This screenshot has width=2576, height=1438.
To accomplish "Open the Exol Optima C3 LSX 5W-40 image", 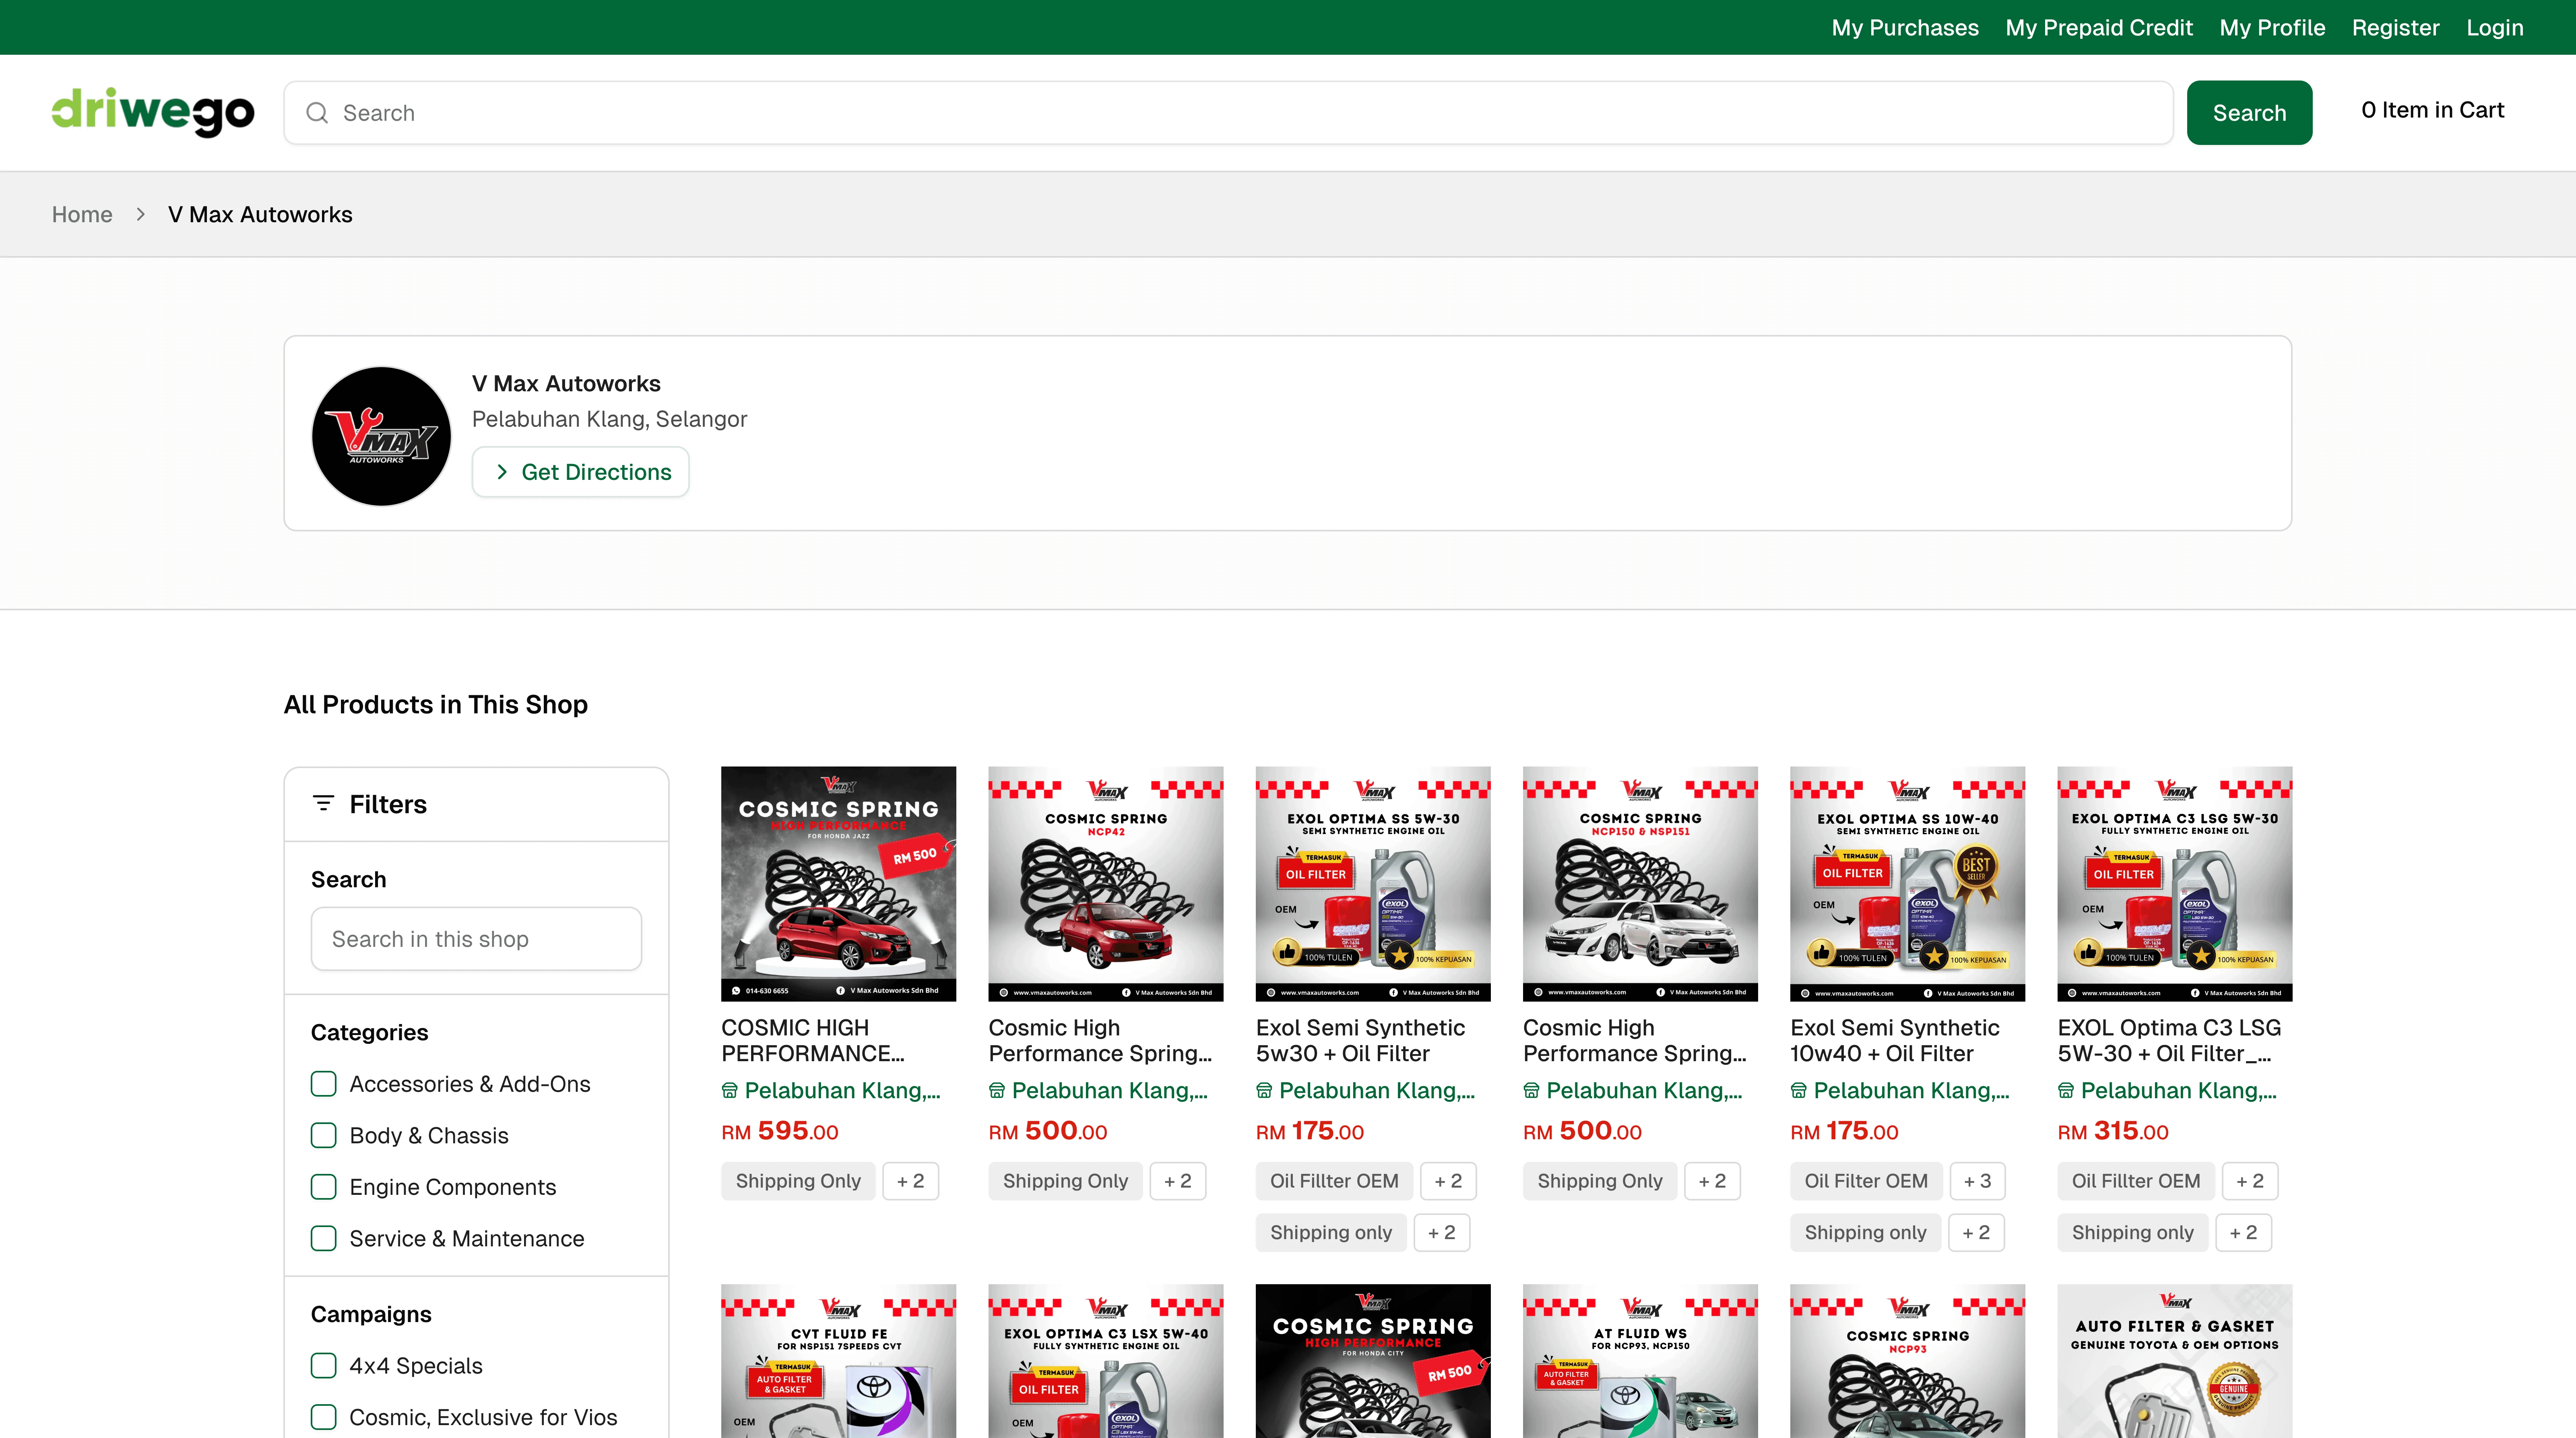I will (x=1106, y=1361).
